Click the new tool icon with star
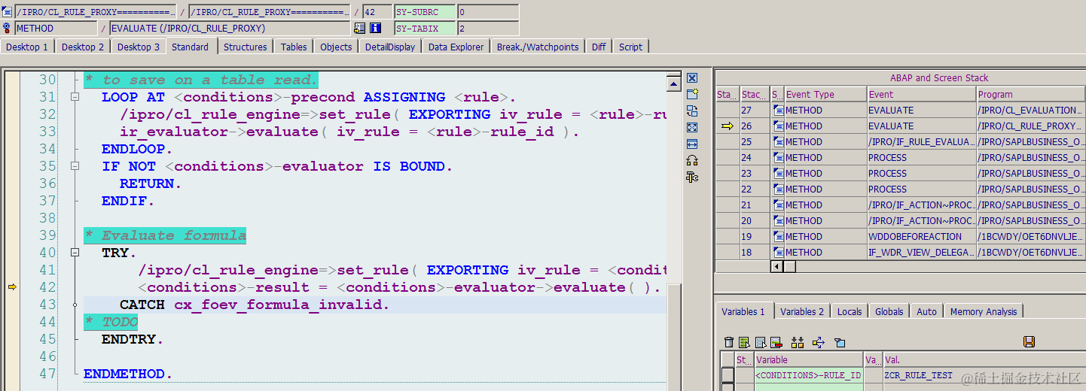 [x=692, y=94]
